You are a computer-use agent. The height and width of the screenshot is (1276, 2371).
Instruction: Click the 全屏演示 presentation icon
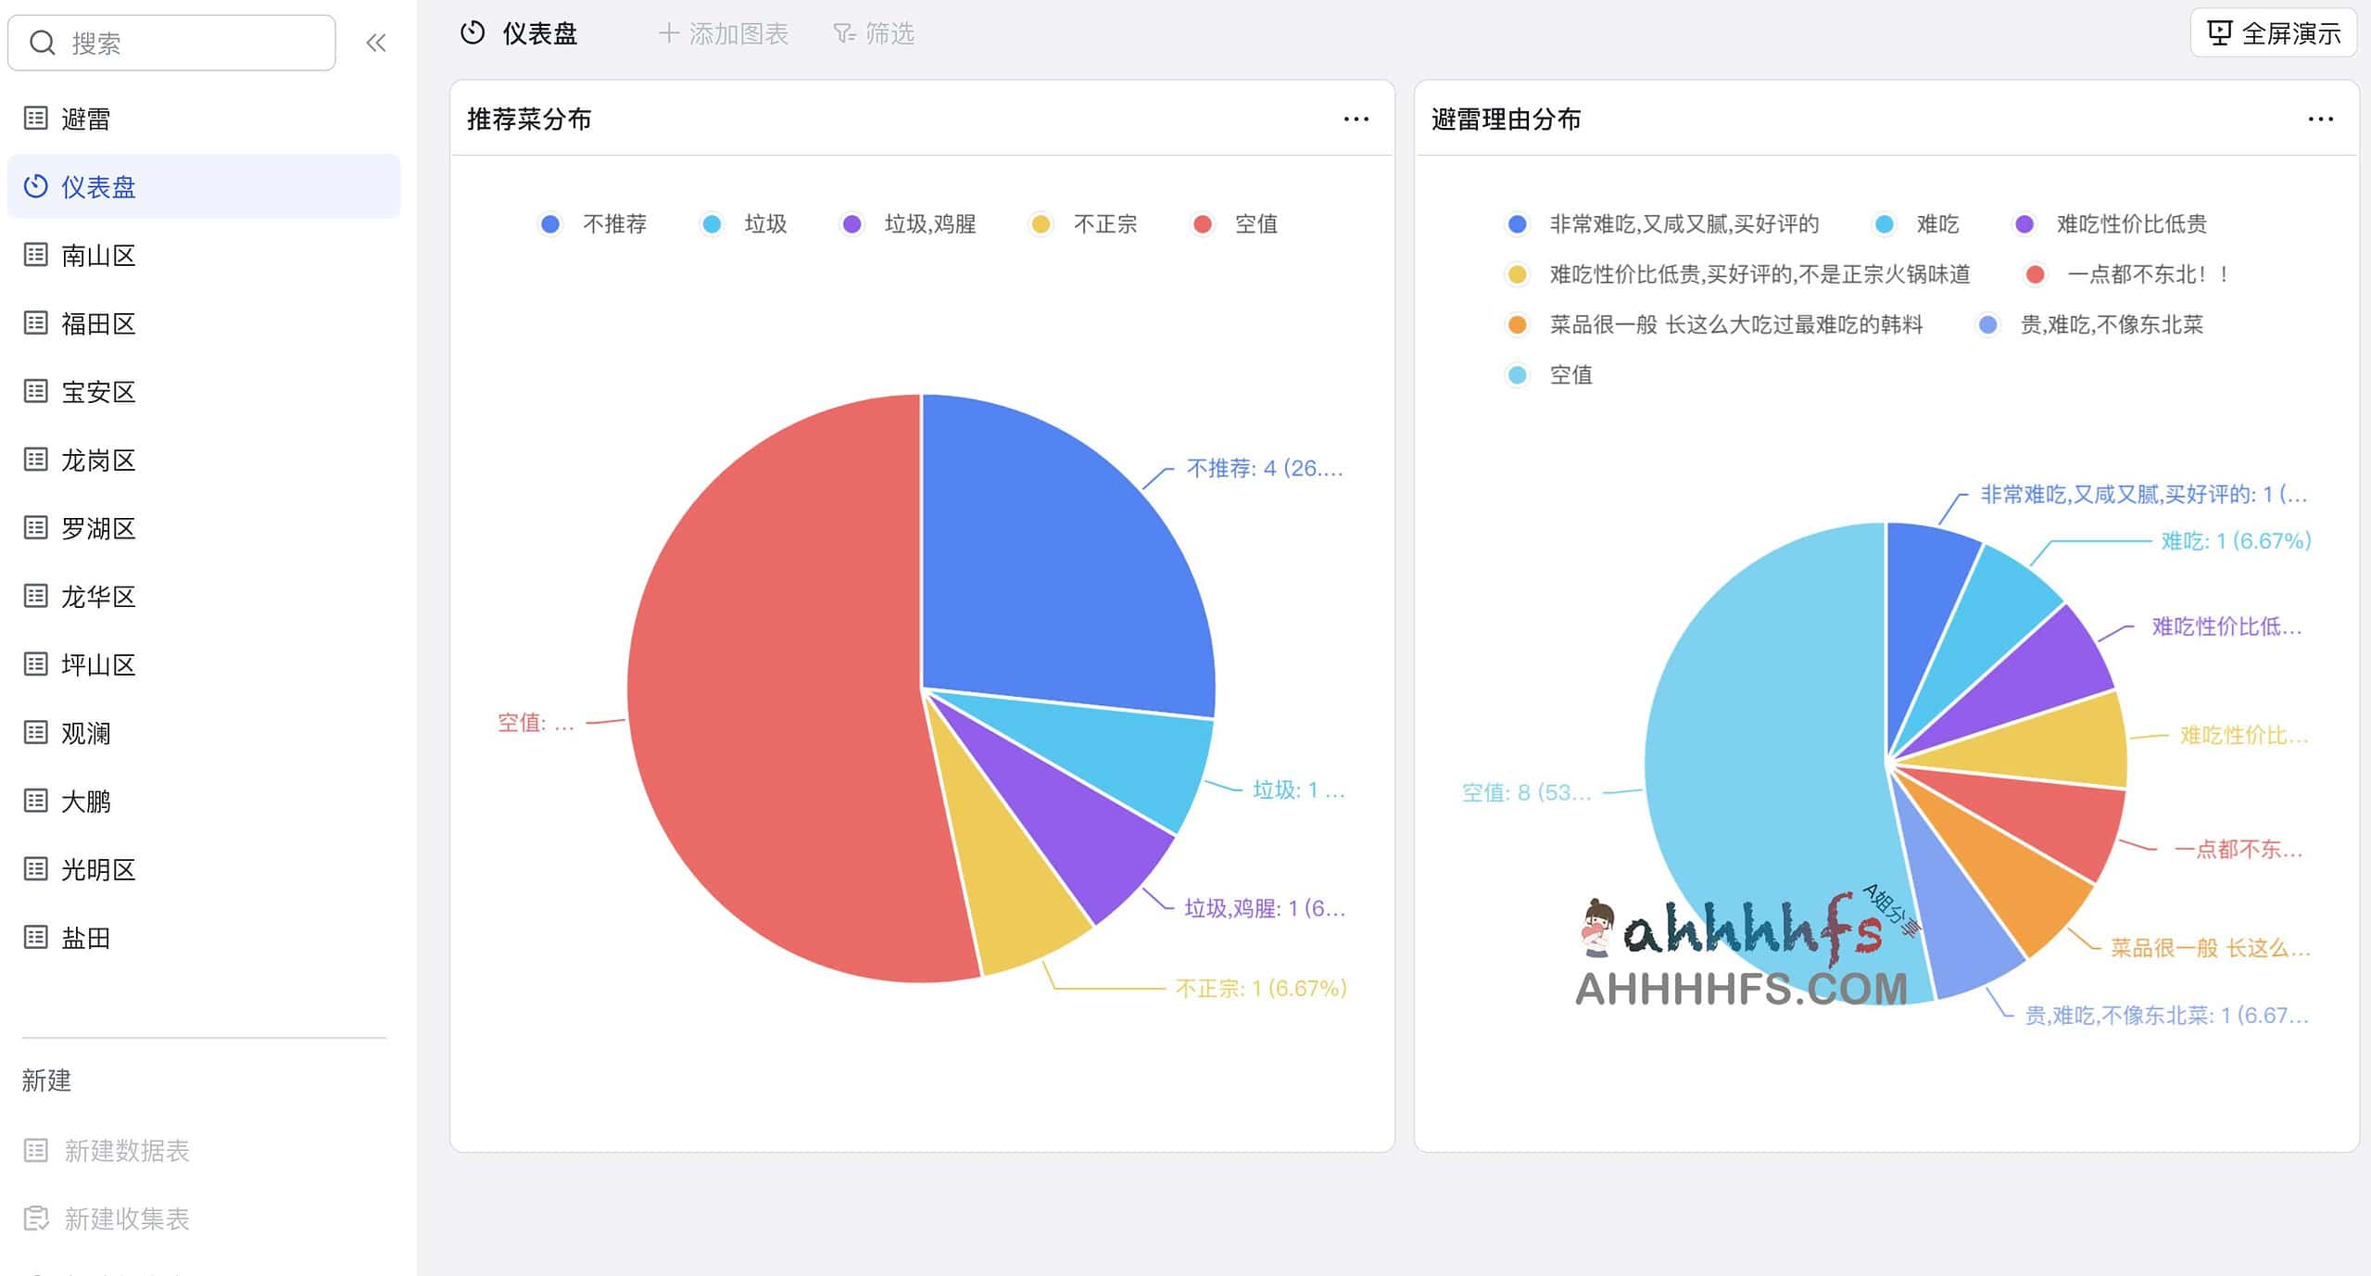point(2219,33)
